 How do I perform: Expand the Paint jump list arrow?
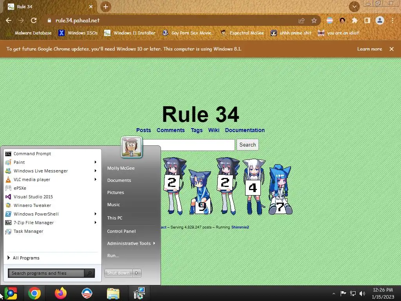pyautogui.click(x=96, y=162)
